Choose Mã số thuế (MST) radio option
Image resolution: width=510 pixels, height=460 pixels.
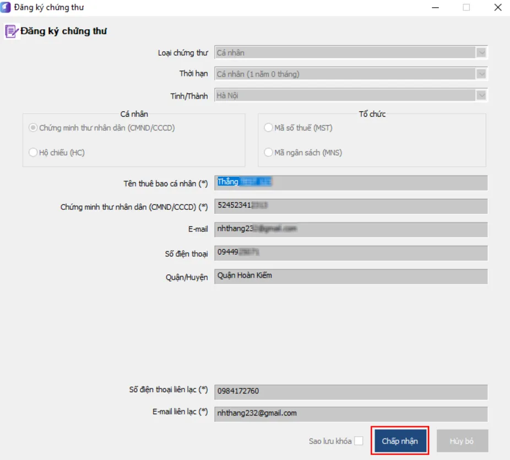point(269,128)
